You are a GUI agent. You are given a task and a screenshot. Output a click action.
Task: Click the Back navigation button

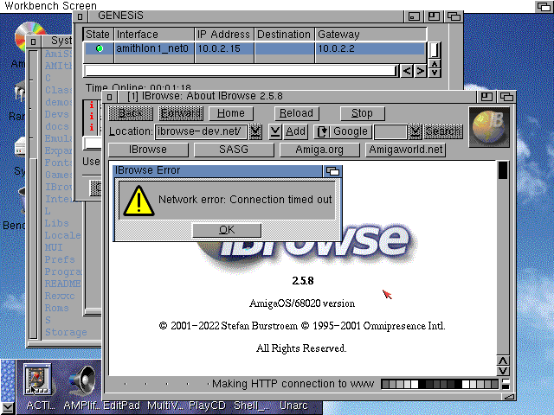point(131,113)
